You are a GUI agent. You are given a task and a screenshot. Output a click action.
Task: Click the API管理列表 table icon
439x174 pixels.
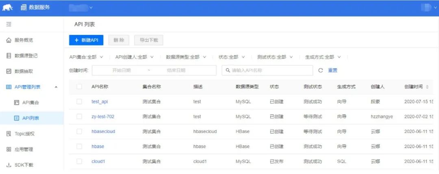9,87
